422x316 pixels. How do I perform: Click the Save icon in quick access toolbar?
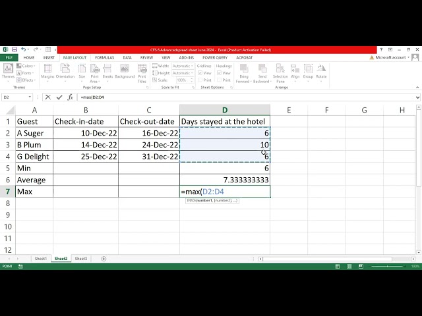[15, 50]
